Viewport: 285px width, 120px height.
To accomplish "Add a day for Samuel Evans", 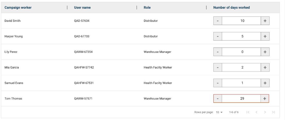I will tap(265, 83).
